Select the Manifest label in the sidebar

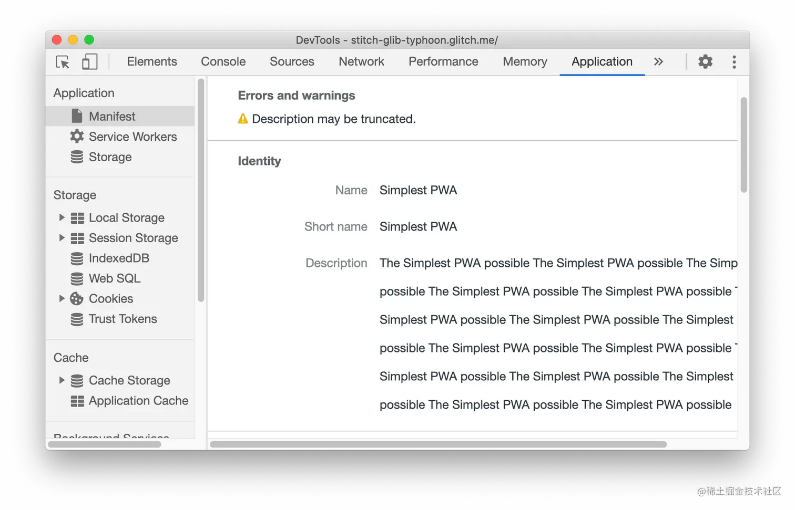[x=112, y=116]
